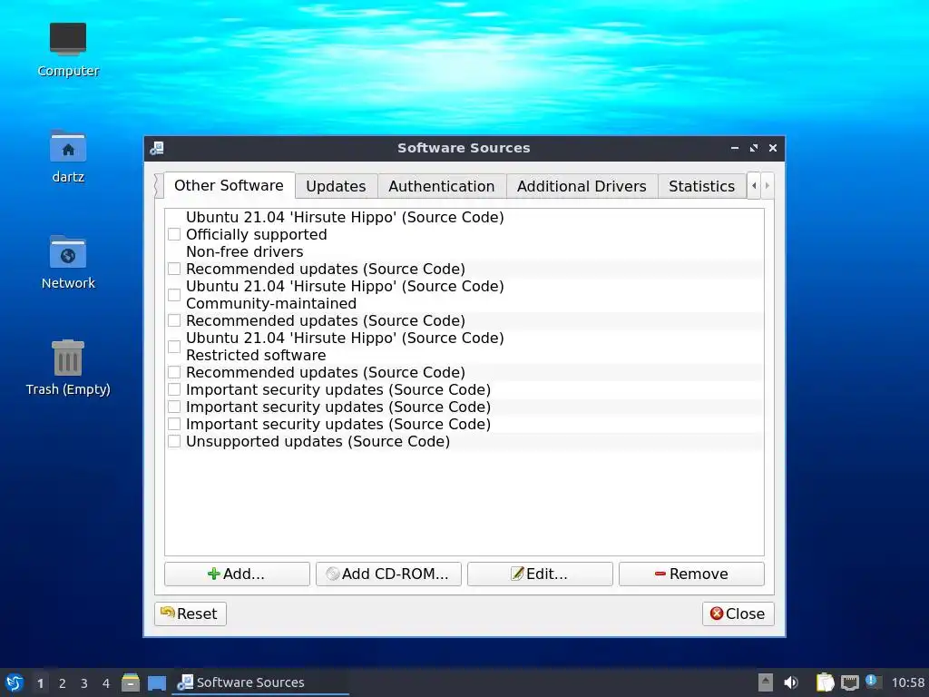This screenshot has height=697, width=929.
Task: Toggle Community-maintained source checkbox
Action: point(174,295)
